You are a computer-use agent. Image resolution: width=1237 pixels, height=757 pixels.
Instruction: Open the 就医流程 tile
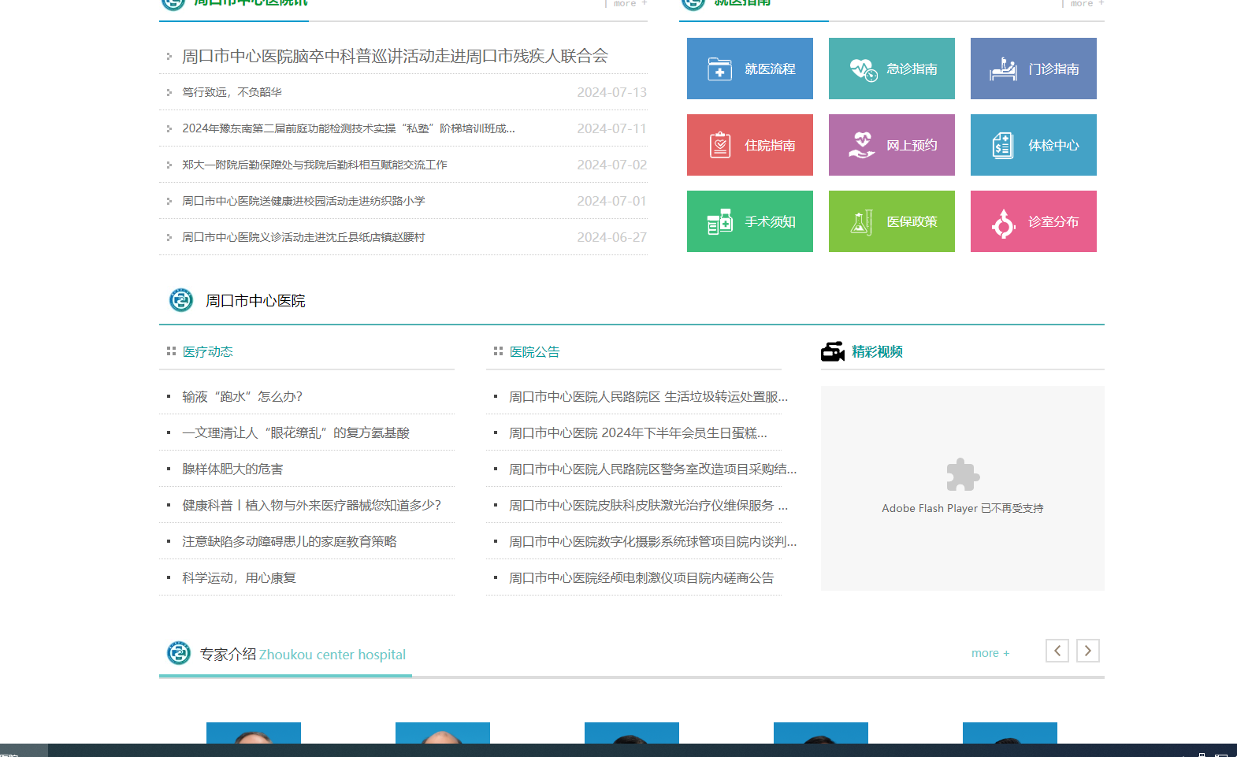point(749,69)
